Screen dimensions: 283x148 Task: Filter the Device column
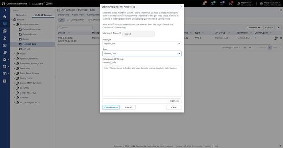(x=69, y=33)
